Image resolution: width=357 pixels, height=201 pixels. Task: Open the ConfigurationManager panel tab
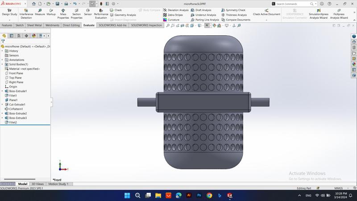[x=19, y=36]
